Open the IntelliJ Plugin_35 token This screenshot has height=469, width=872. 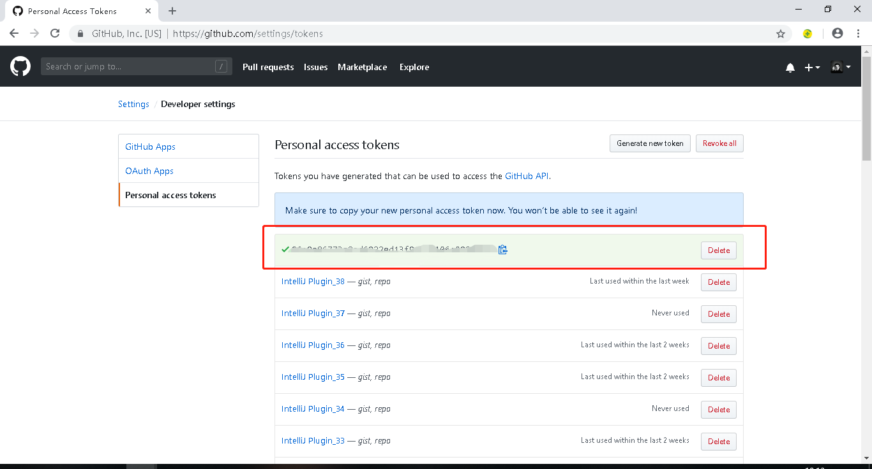(313, 377)
